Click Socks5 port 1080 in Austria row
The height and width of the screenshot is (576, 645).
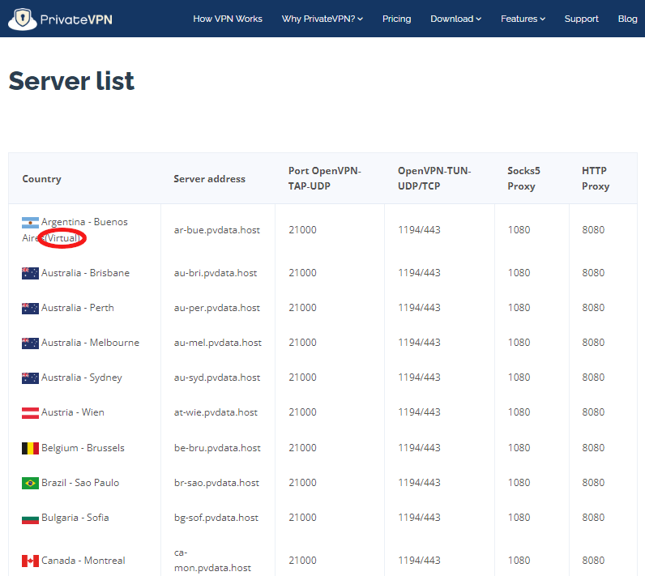point(519,412)
